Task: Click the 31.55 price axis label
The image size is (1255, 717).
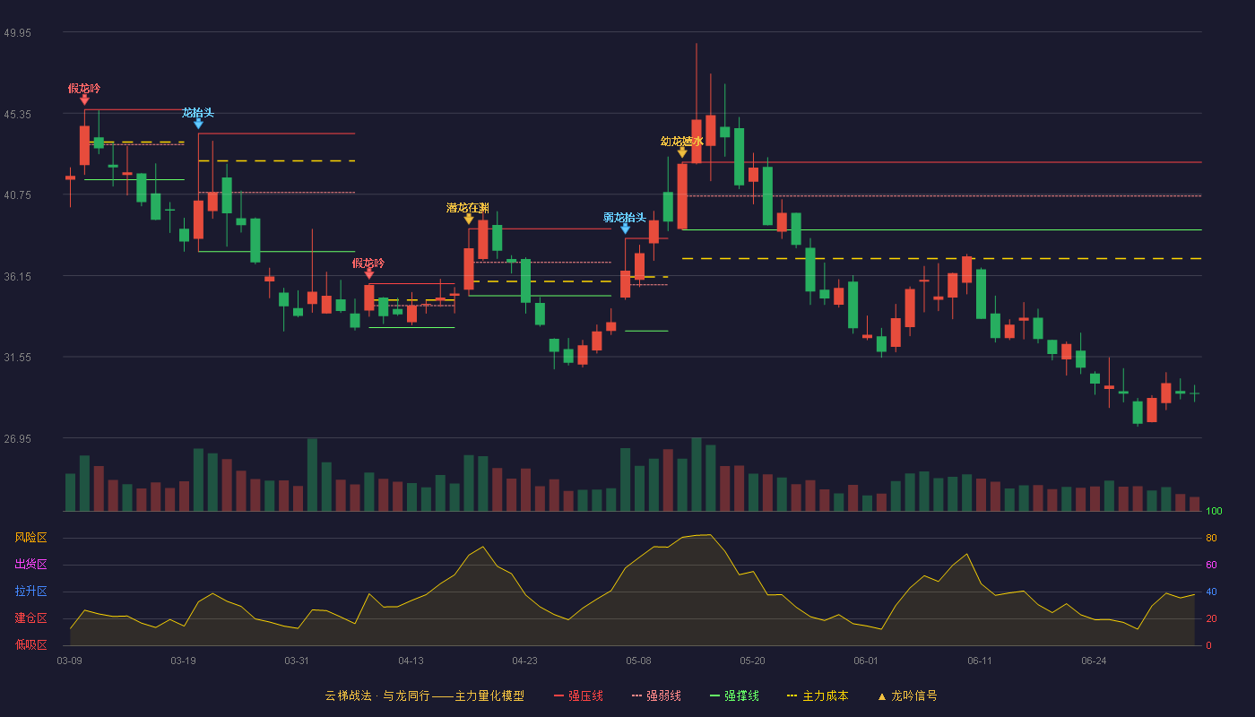Action: pyautogui.click(x=17, y=357)
